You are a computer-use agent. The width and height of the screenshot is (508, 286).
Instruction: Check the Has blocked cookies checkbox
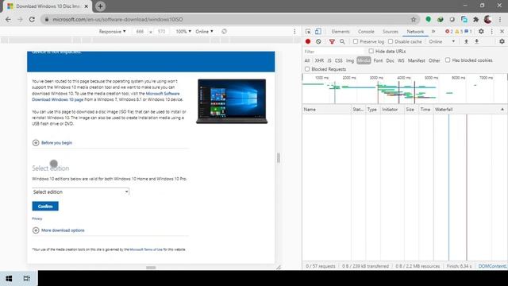coord(448,60)
